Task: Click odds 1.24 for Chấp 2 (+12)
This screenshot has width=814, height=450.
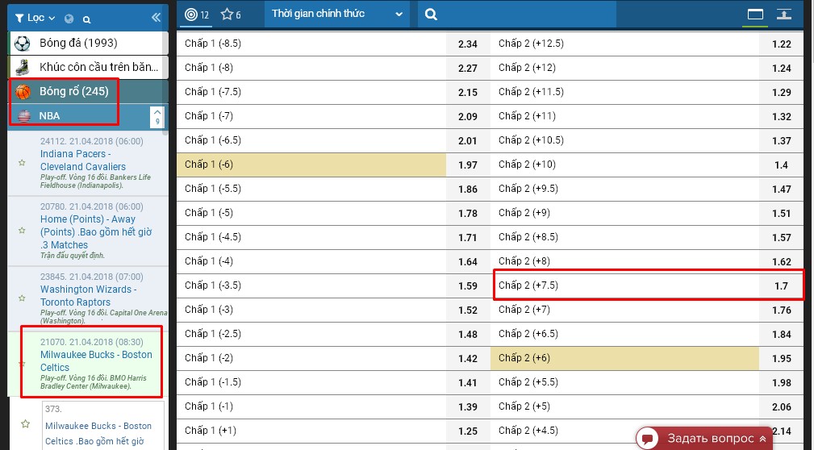Action: 781,68
